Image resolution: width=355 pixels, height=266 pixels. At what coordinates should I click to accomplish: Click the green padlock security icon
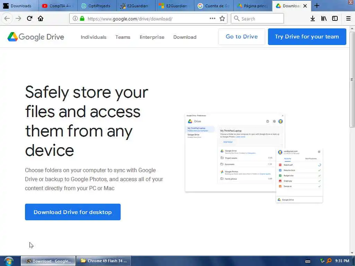82,19
